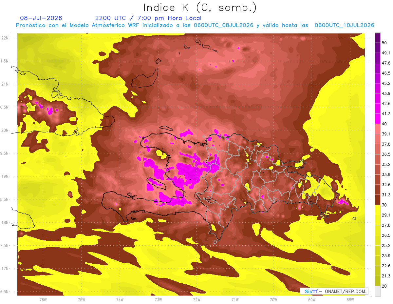Click the colorbar label "20"
Screen dimensions: 393x304
coord(384,286)
